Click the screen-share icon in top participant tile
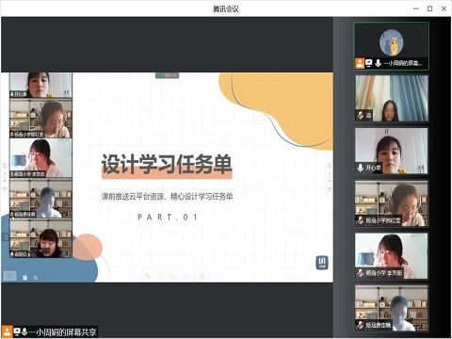 click(x=369, y=63)
